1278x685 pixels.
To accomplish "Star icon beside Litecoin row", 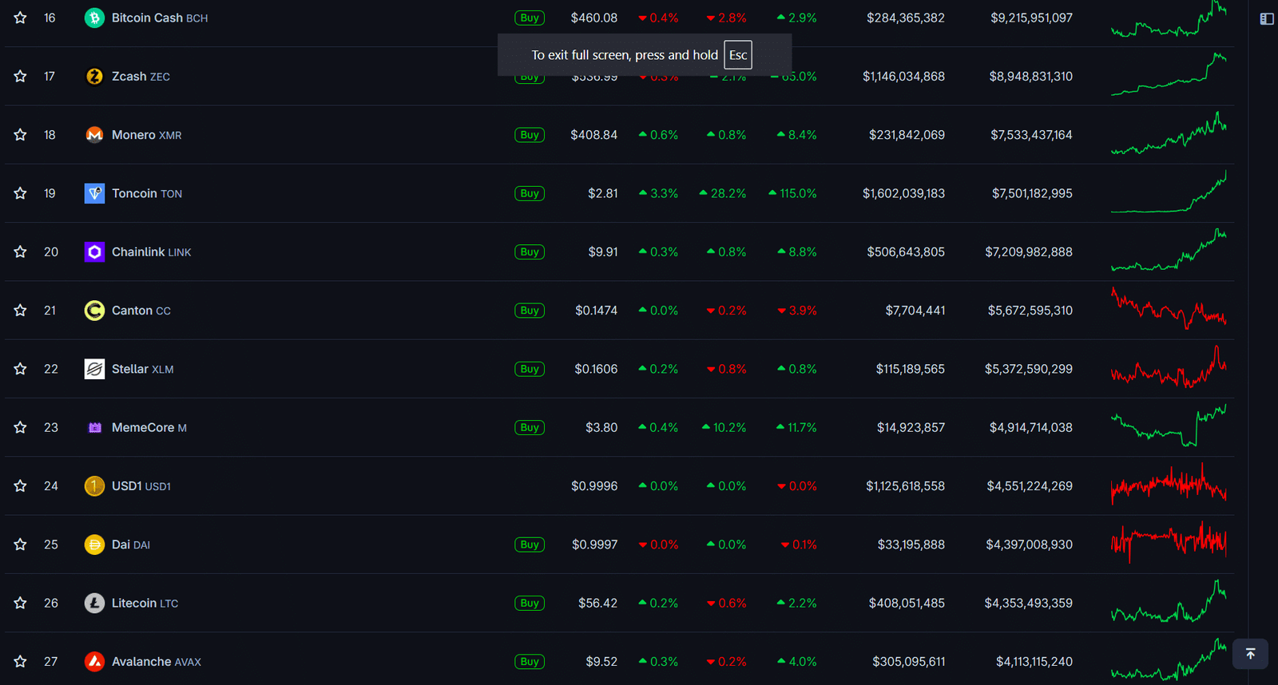I will (x=20, y=603).
